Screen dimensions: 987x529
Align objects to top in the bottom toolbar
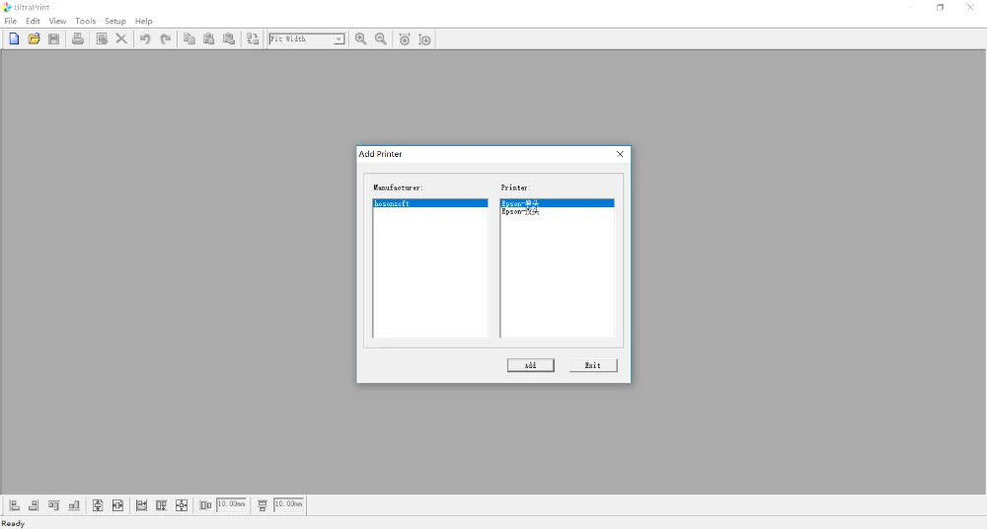tap(54, 505)
